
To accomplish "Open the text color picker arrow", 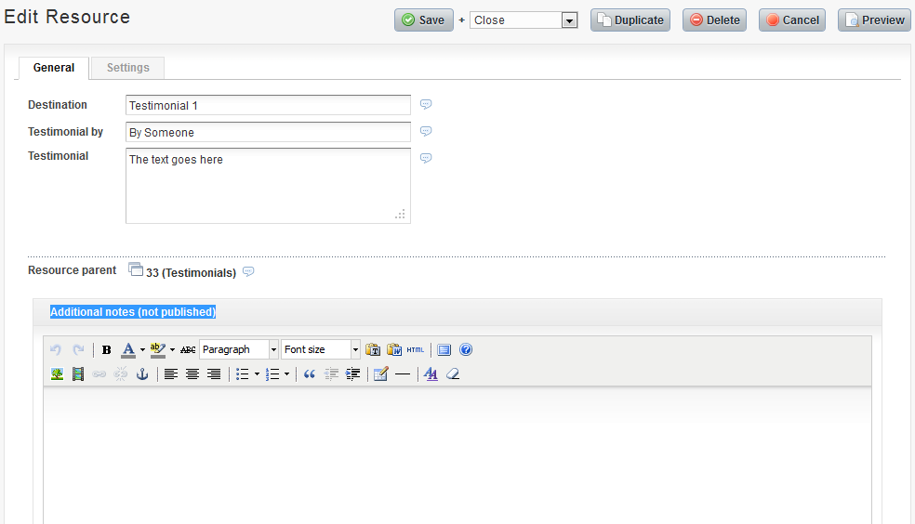I will click(x=142, y=350).
